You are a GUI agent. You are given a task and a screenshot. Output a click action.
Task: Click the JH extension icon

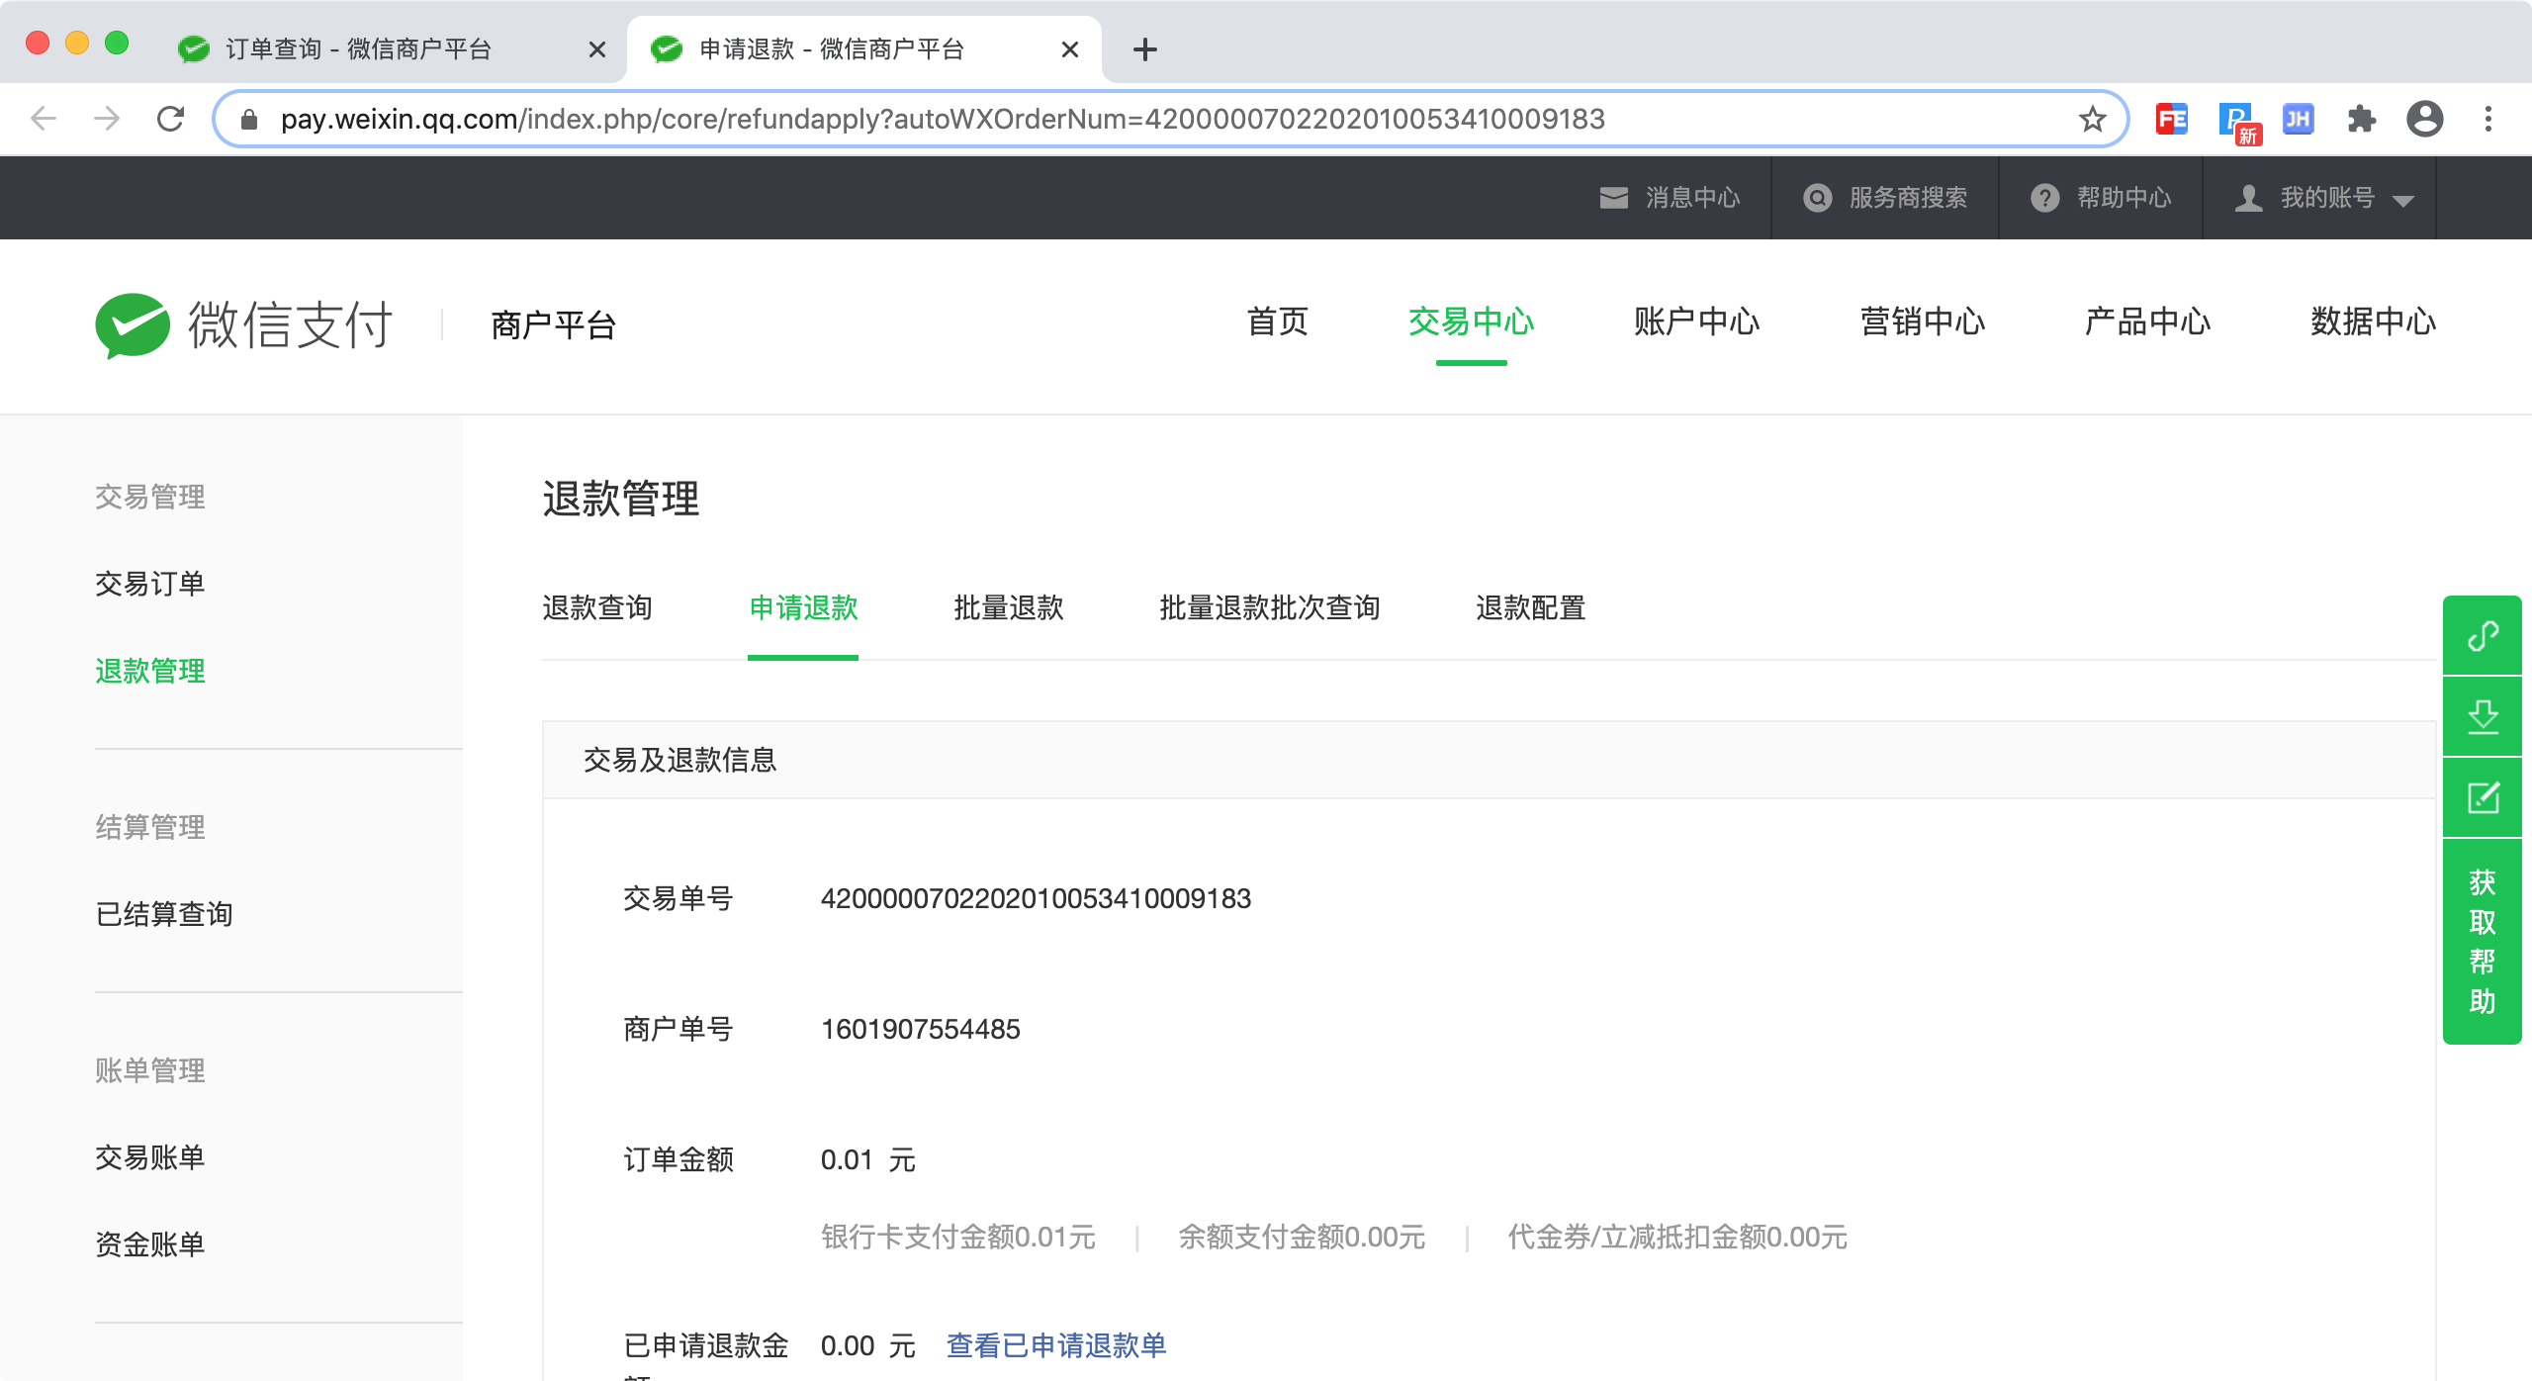(x=2298, y=120)
